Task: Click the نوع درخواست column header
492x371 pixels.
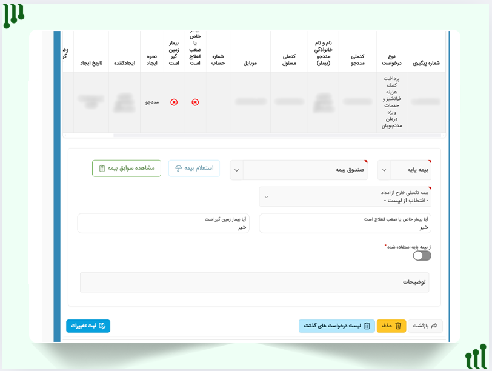Action: tap(391, 59)
